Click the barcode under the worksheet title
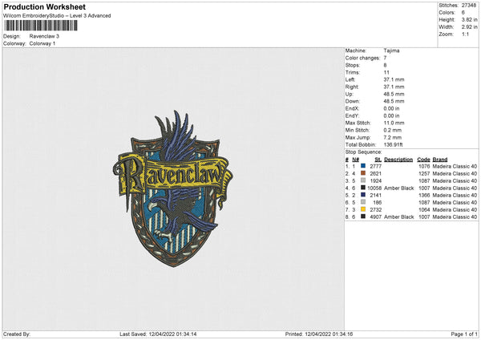 point(41,26)
